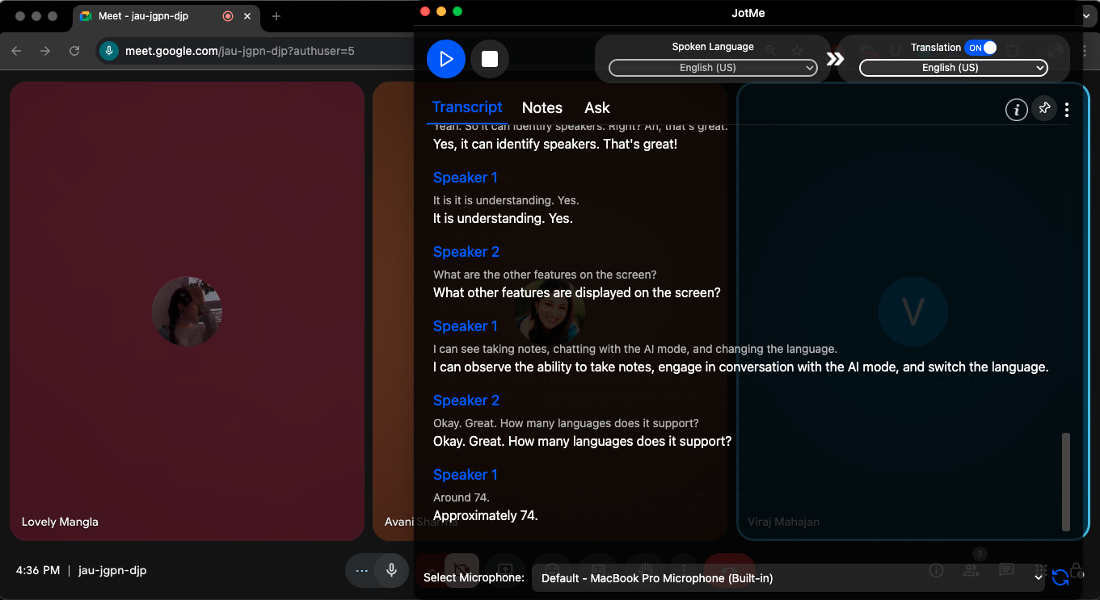Screen dimensions: 1100x600
Task: Switch to the Transcript tab
Action: coord(467,107)
